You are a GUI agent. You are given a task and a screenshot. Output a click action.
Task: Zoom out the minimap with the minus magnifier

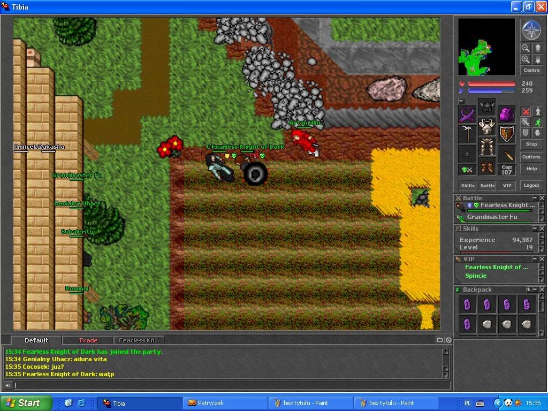tap(526, 48)
